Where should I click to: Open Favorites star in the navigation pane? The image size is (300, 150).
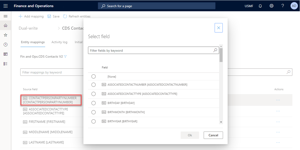(6, 35)
